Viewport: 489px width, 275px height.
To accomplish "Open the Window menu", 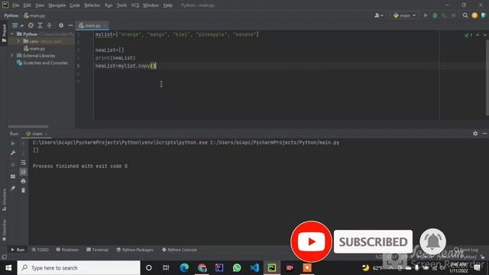I will pos(151,5).
